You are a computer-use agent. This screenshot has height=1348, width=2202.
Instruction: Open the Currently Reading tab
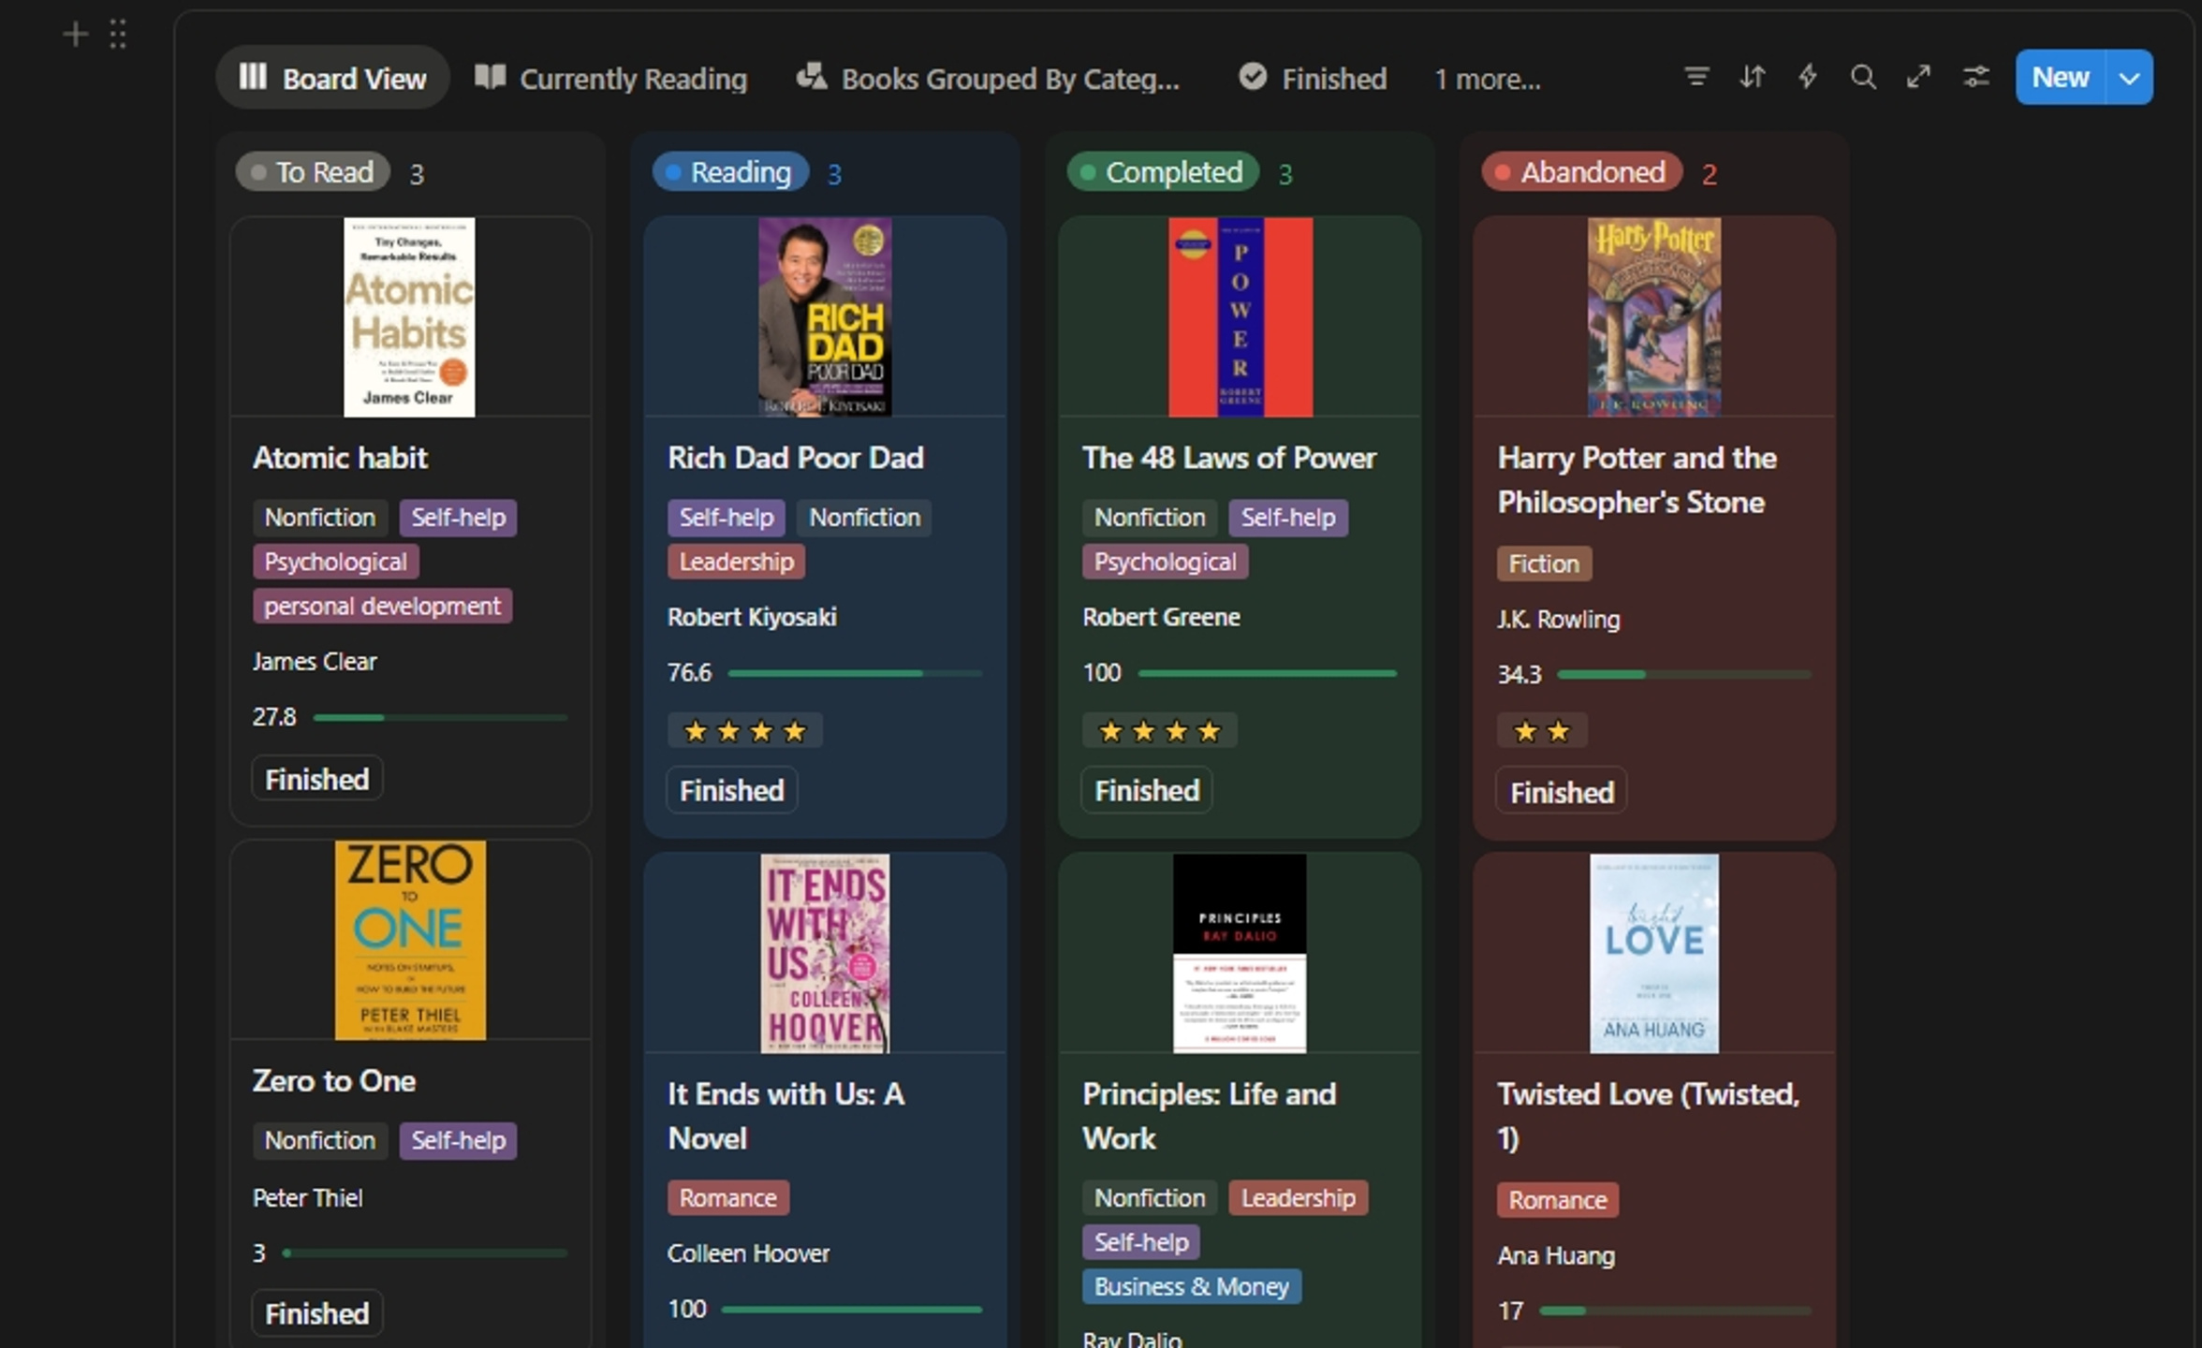point(611,78)
